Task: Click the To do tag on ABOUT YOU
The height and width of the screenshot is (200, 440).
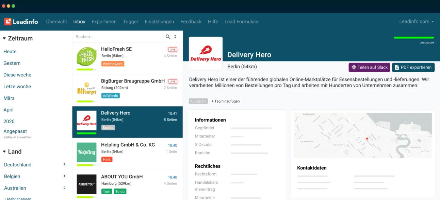Action: point(120,192)
